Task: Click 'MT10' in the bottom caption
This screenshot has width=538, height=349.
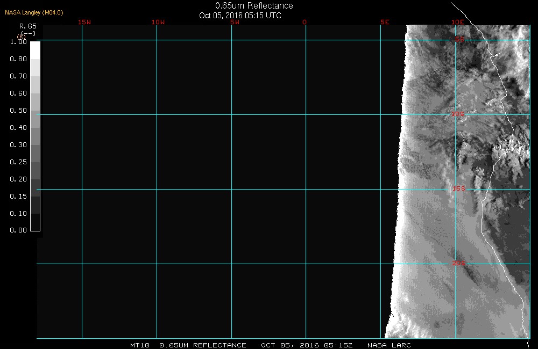Action: click(x=140, y=345)
